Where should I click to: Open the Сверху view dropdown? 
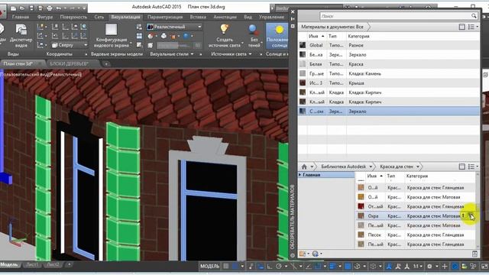(69, 45)
